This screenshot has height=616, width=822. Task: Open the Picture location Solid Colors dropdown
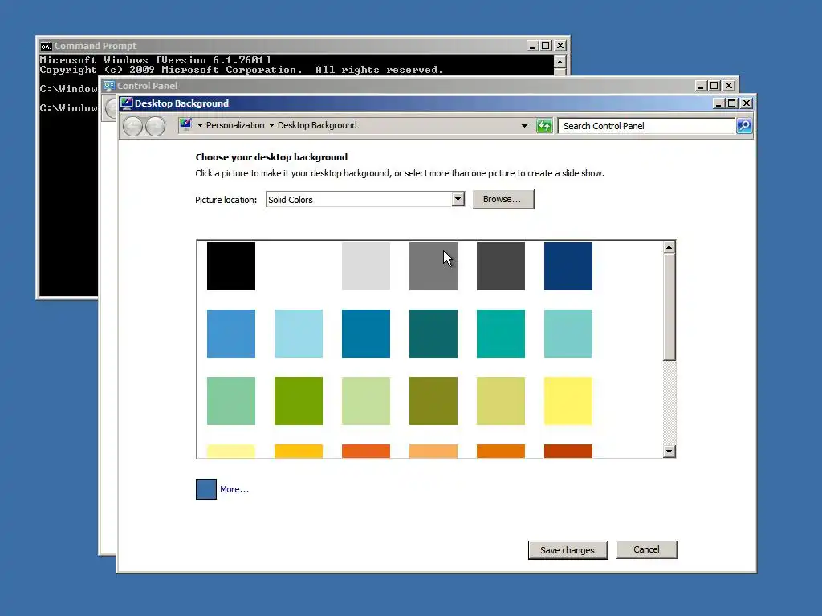point(458,199)
